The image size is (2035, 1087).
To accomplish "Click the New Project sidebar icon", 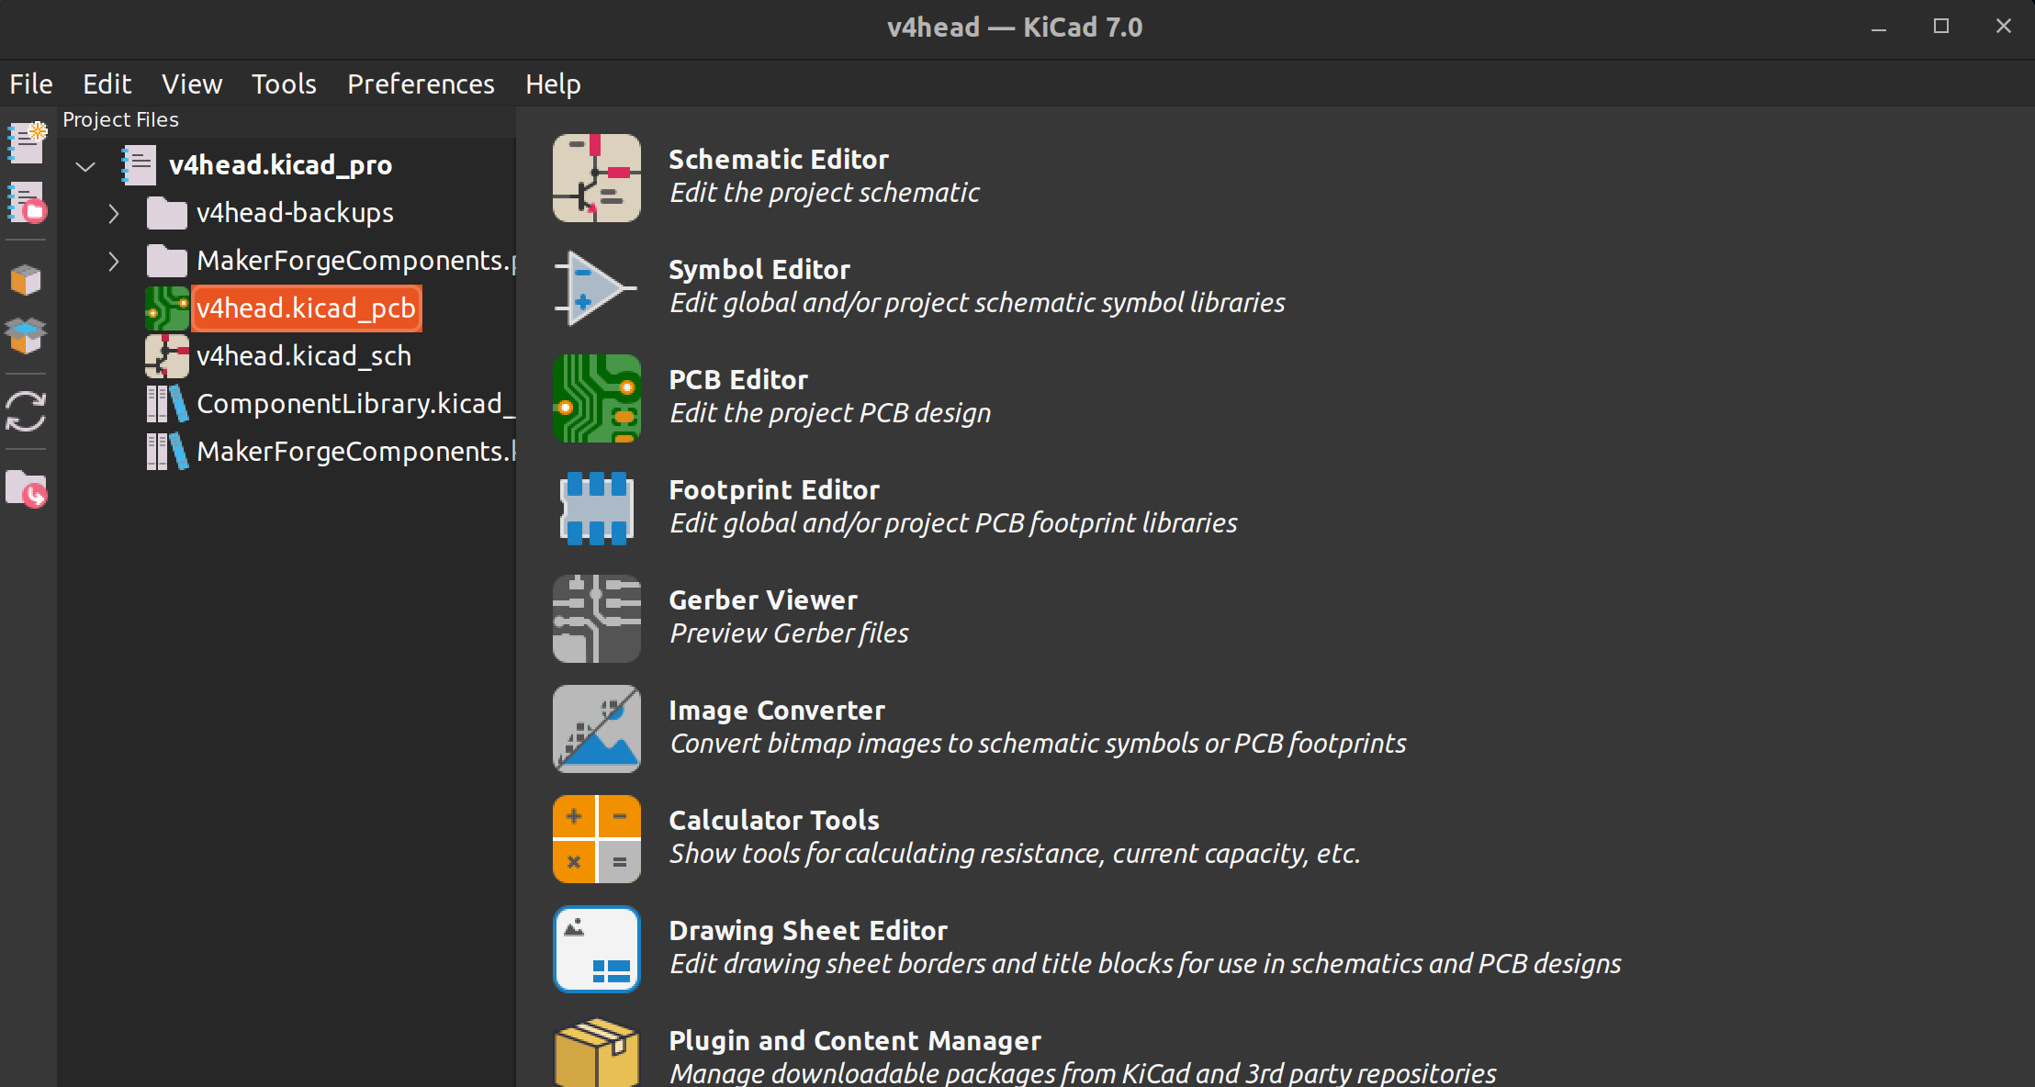I will tap(27, 142).
